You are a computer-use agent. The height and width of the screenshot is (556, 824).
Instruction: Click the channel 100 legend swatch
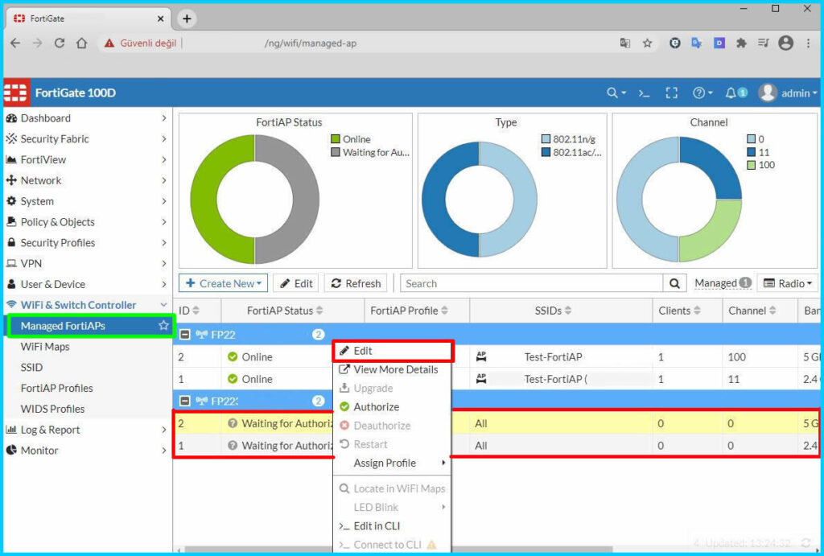pyautogui.click(x=752, y=165)
